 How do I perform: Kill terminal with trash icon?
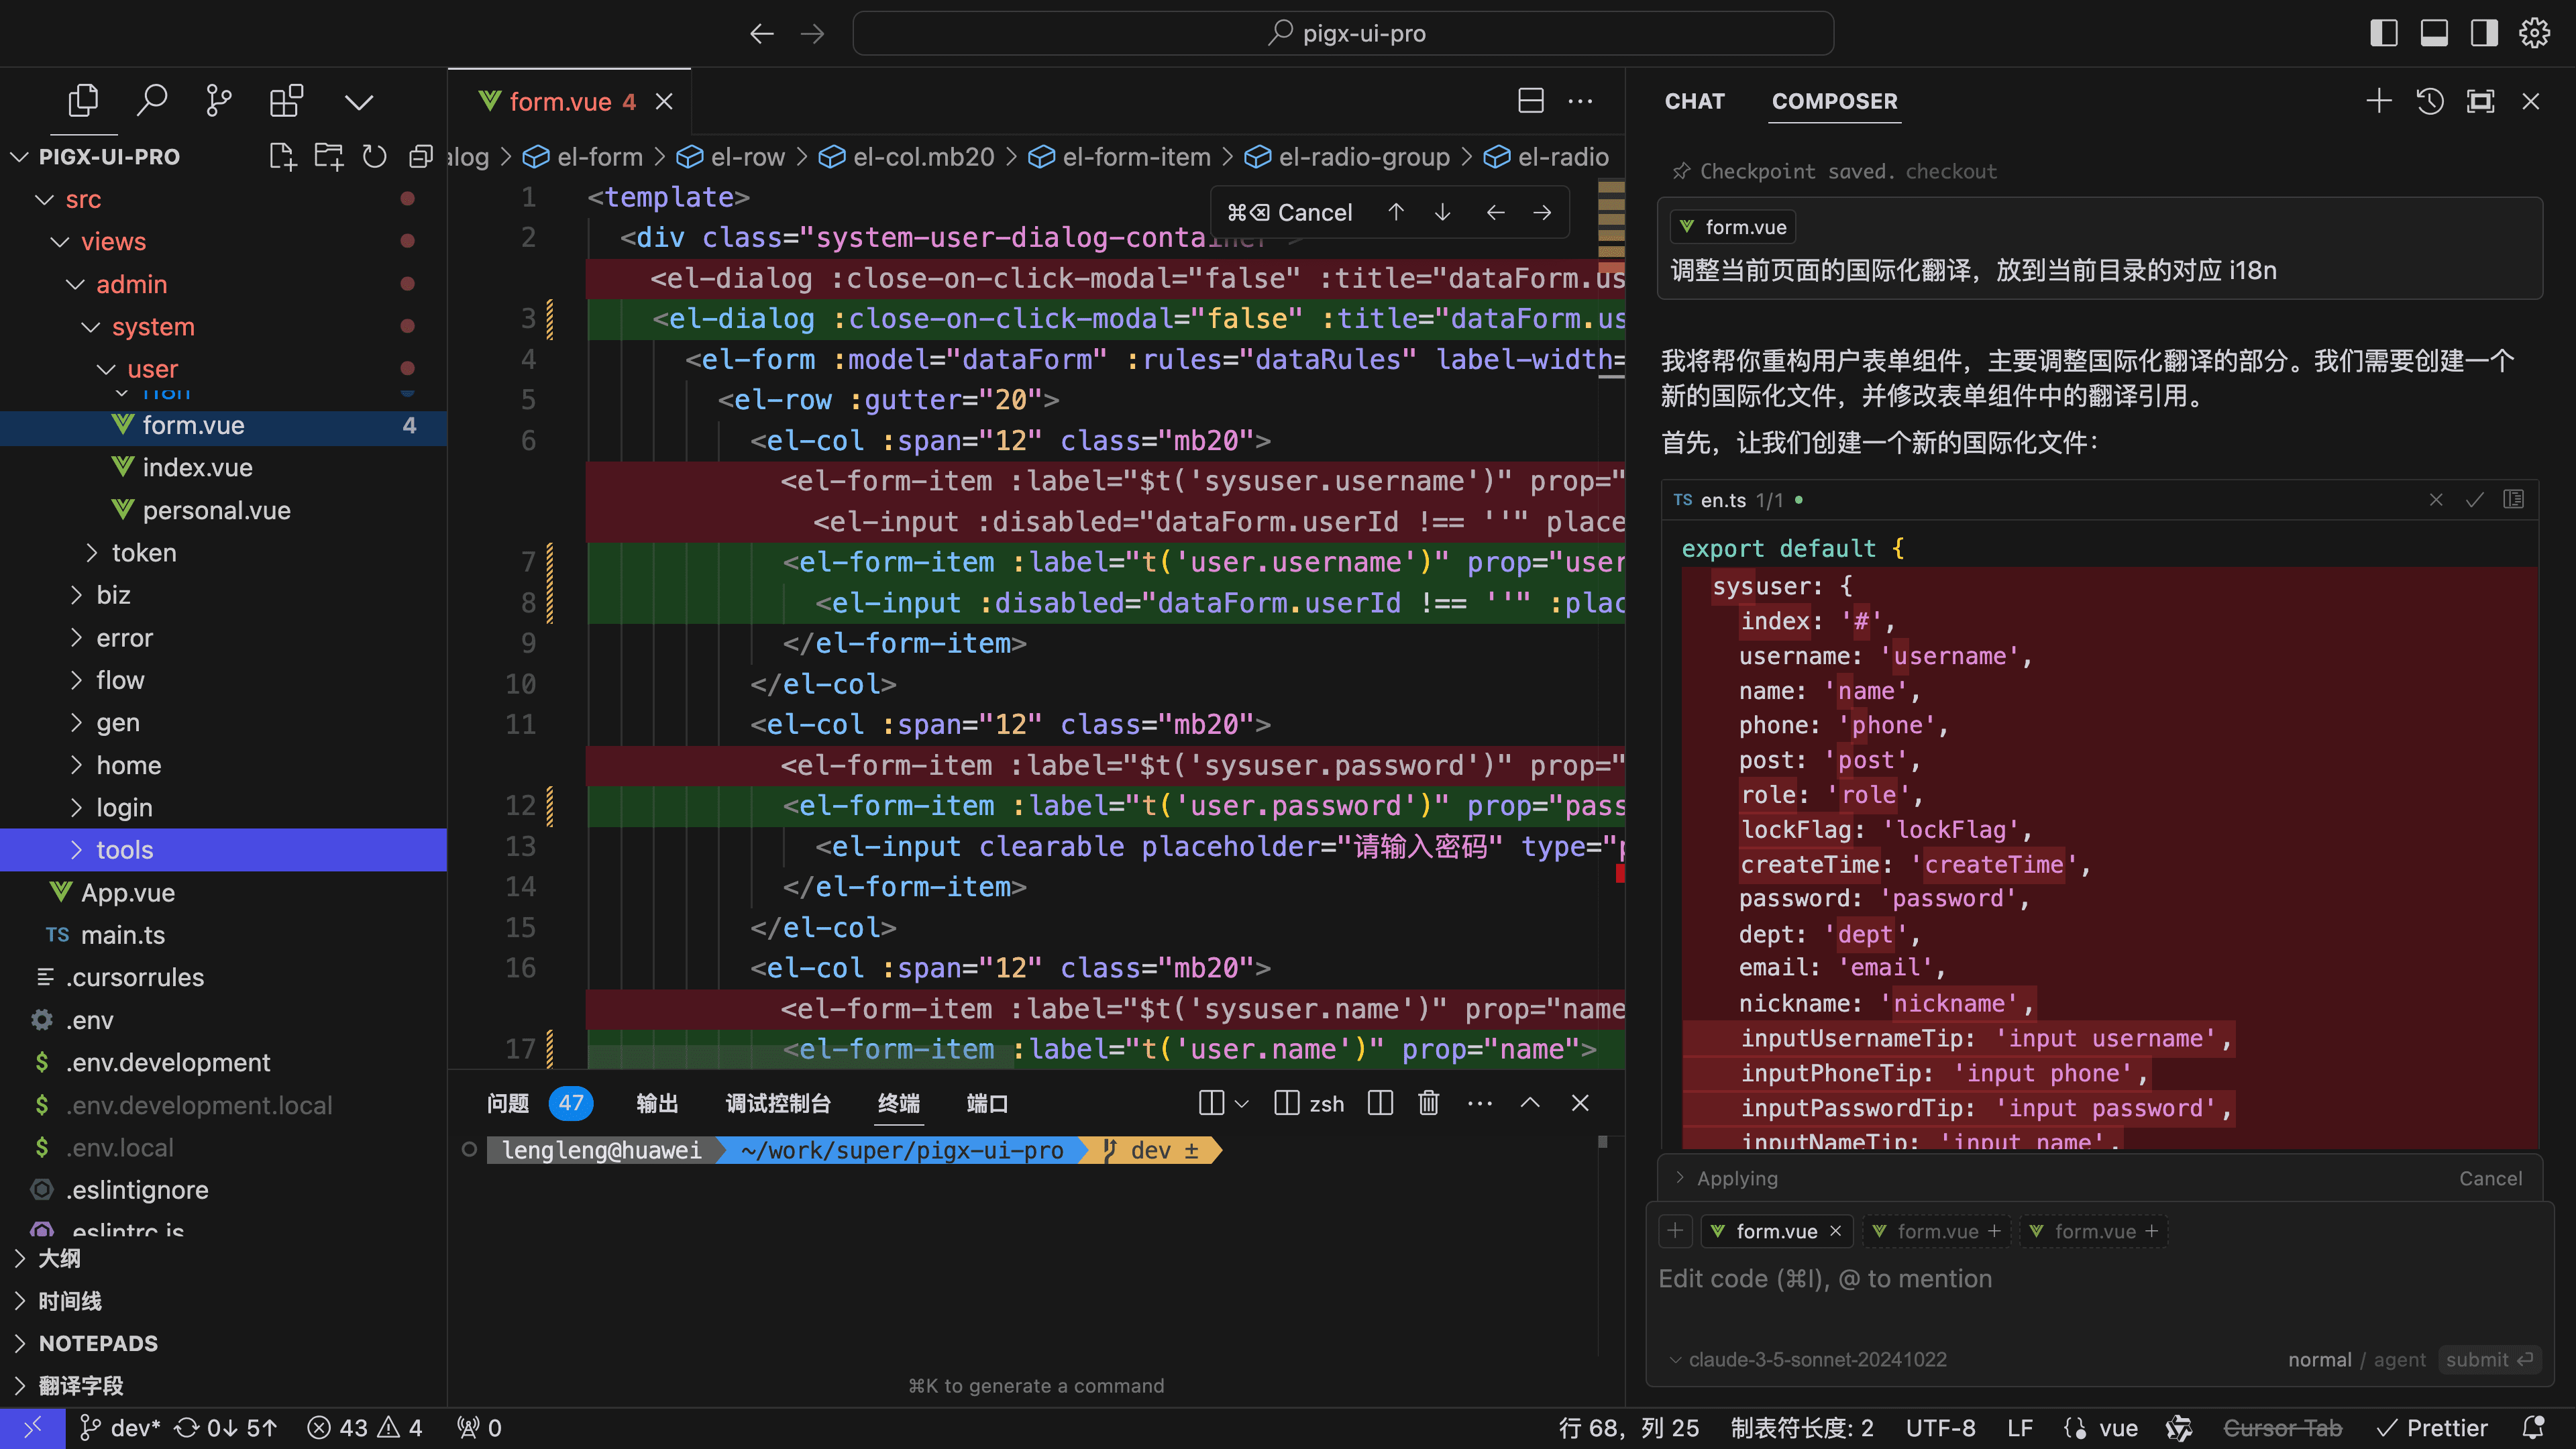(x=1428, y=1103)
